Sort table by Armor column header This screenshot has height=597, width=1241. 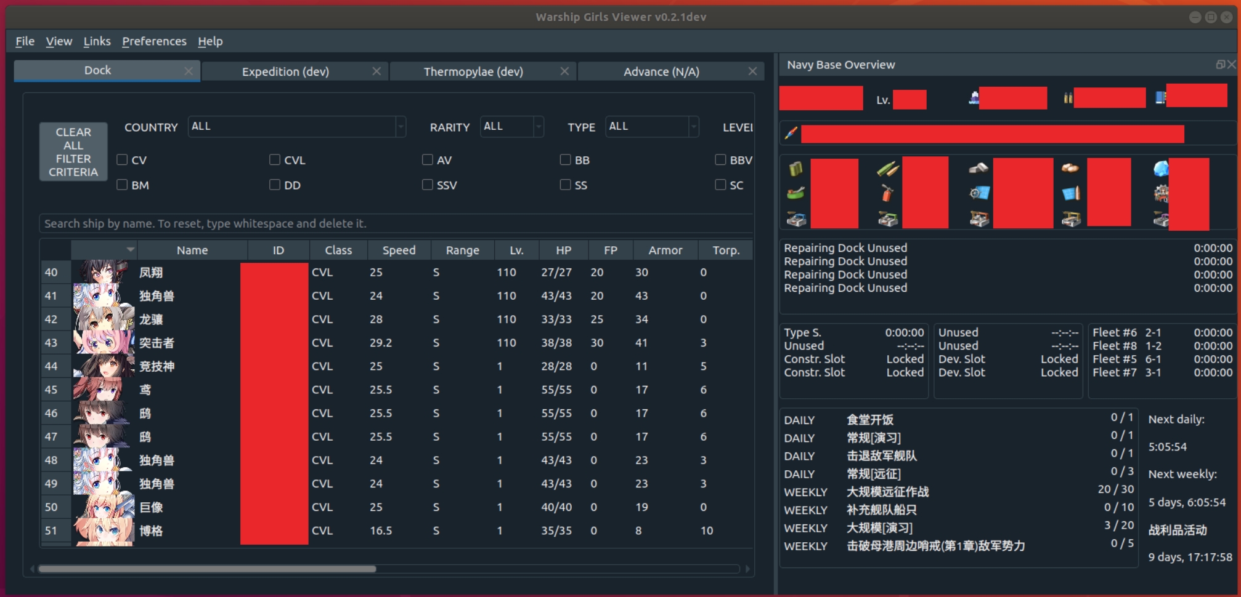pos(665,250)
